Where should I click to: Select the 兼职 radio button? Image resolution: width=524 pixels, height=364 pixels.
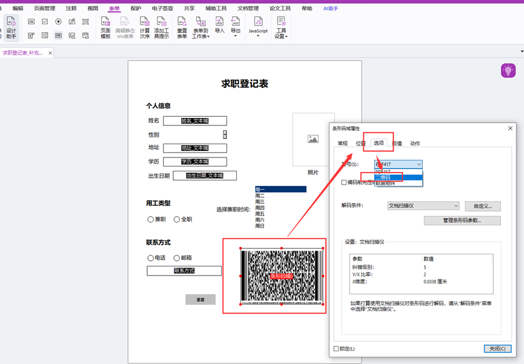coord(151,219)
